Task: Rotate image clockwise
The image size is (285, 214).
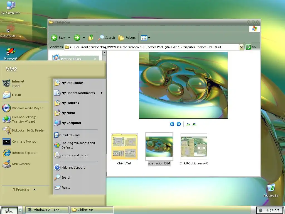Action: point(188,124)
